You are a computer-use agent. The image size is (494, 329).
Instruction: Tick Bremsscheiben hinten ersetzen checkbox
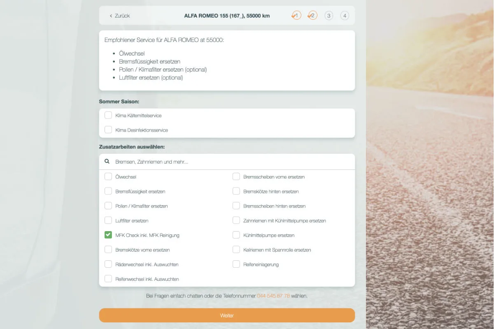point(236,206)
